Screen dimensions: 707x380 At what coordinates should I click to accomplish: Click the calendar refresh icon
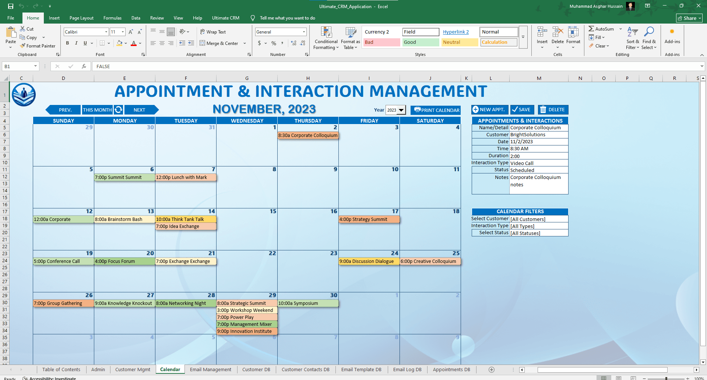pos(119,110)
